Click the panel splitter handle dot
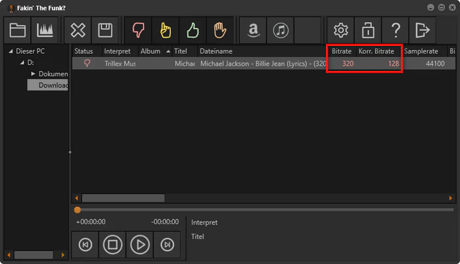Screen dimensions: 460x264 click(x=70, y=152)
